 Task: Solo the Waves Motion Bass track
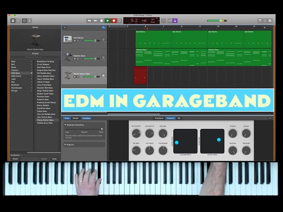pos(78,77)
